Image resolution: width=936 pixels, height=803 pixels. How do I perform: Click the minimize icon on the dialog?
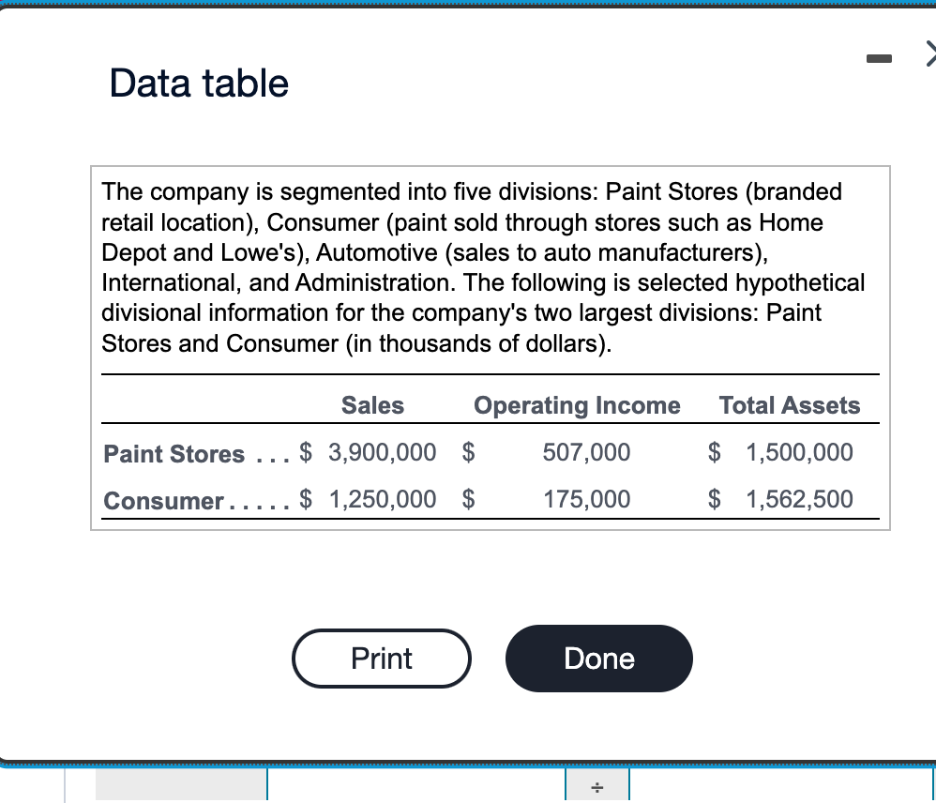878,58
